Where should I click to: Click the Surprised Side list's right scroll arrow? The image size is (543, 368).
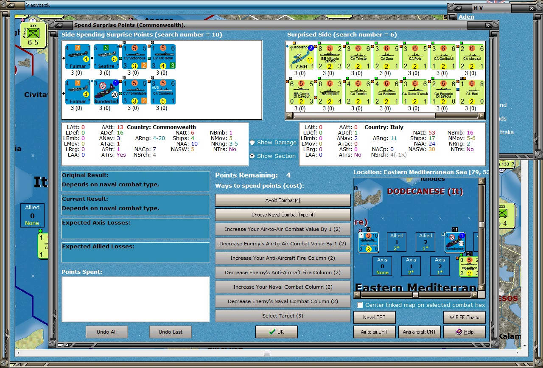[x=481, y=115]
